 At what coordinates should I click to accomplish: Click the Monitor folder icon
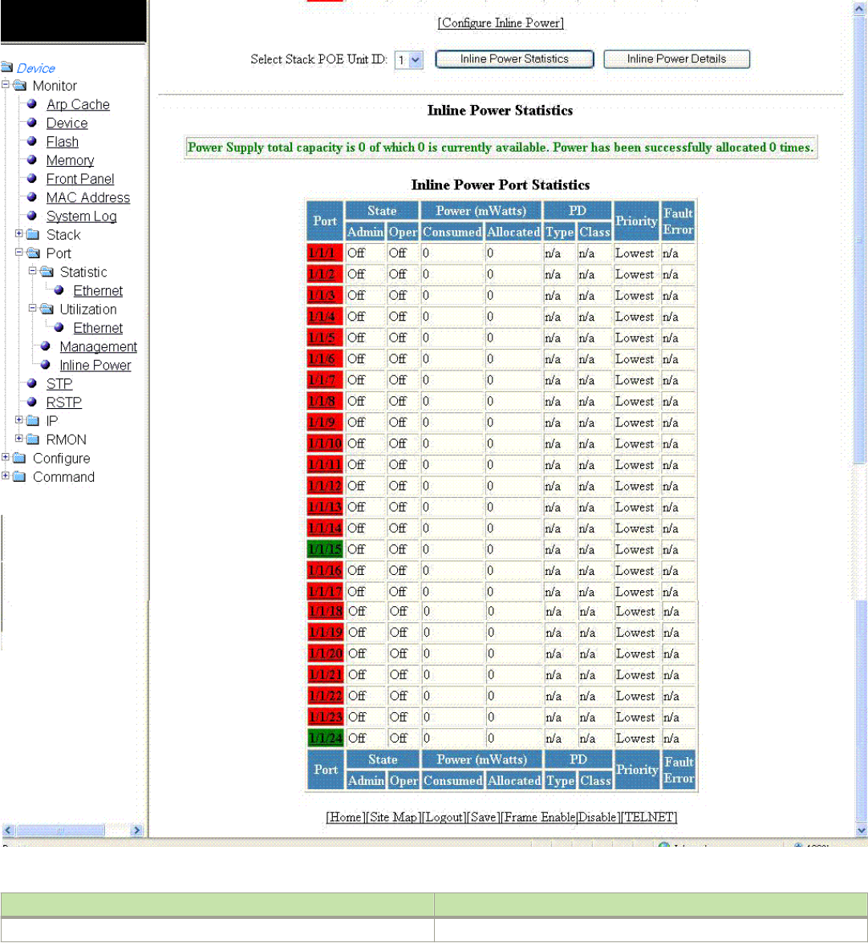point(20,85)
